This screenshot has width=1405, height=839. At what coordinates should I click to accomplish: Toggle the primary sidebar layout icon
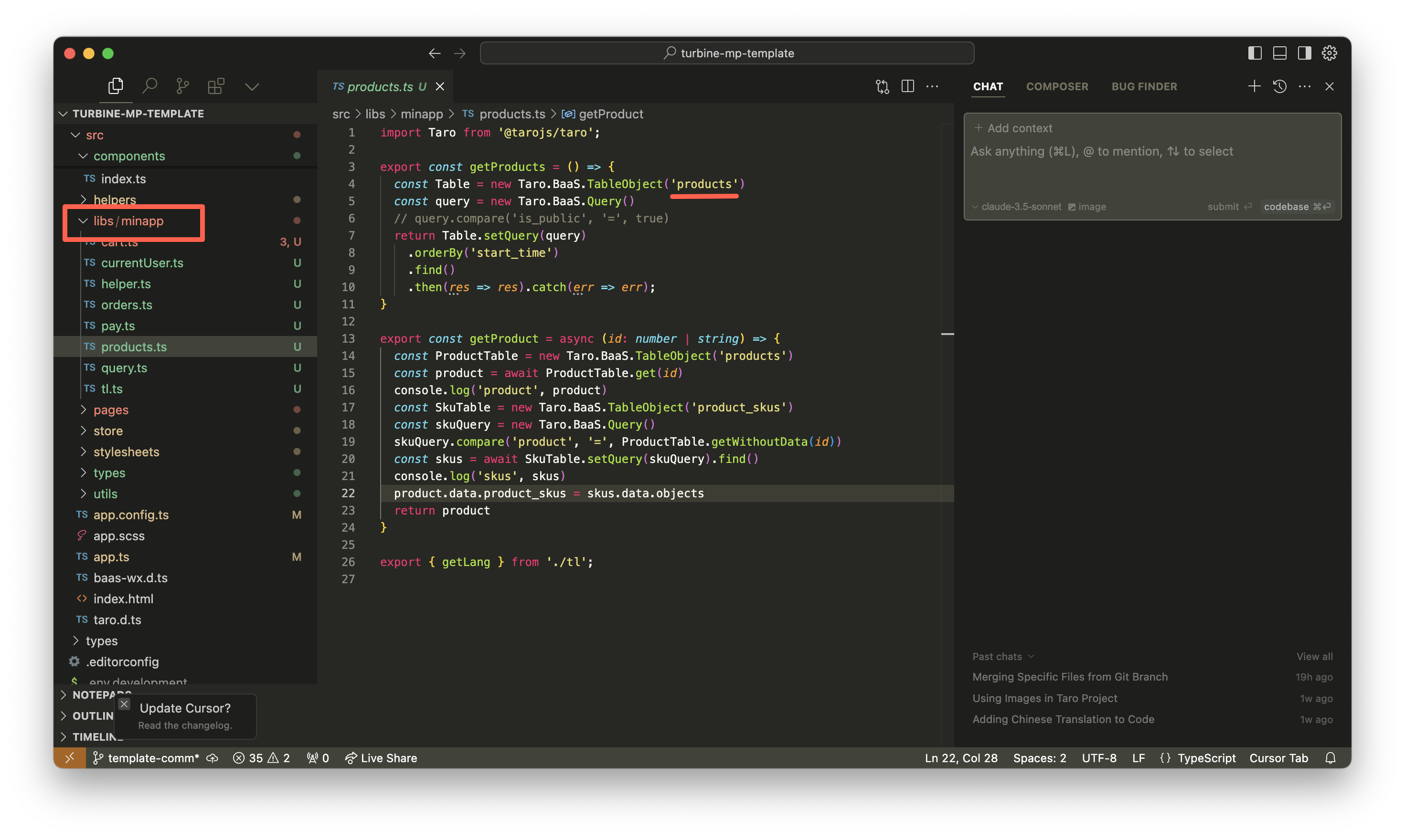tap(1255, 53)
